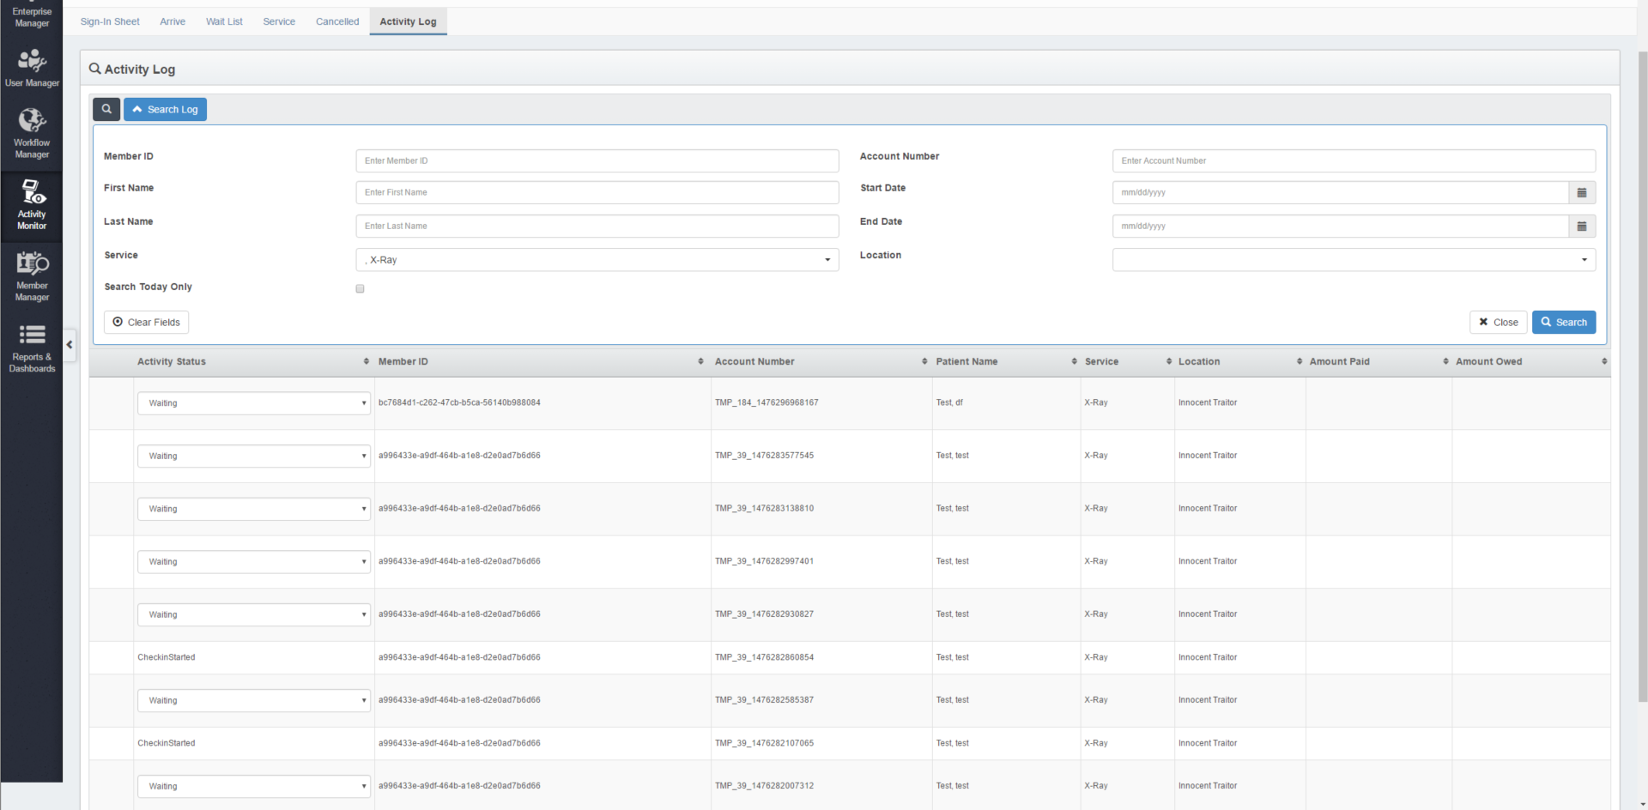
Task: Select the Activity Monitor sidebar icon
Action: [x=32, y=205]
